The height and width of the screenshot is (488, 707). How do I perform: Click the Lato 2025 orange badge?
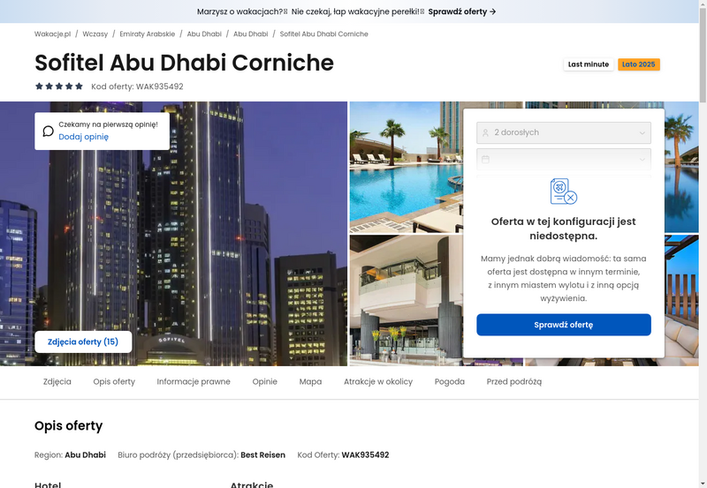click(638, 64)
